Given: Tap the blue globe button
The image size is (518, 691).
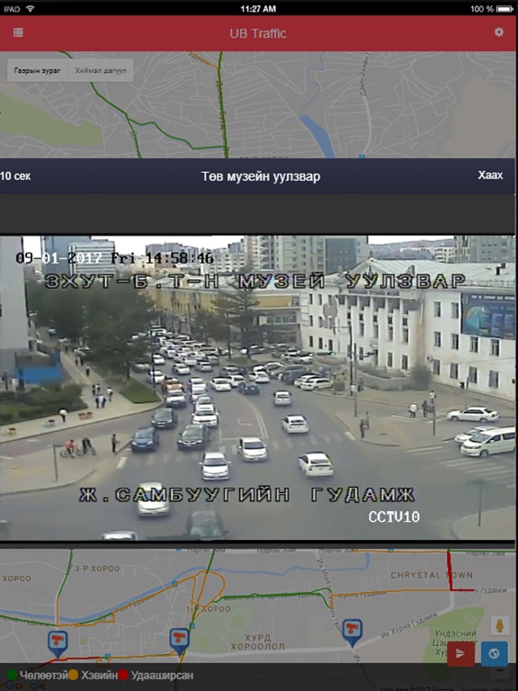Looking at the screenshot, I should point(495,653).
